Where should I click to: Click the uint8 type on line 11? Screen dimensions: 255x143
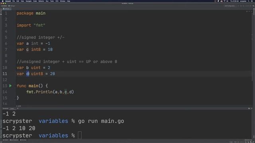pos(37,74)
